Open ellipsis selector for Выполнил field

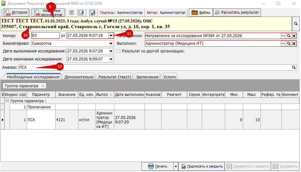pos(283,43)
